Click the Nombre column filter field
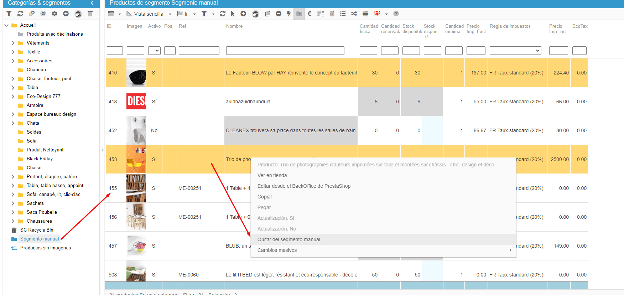Viewport: 624px width, 295px height. (285, 51)
